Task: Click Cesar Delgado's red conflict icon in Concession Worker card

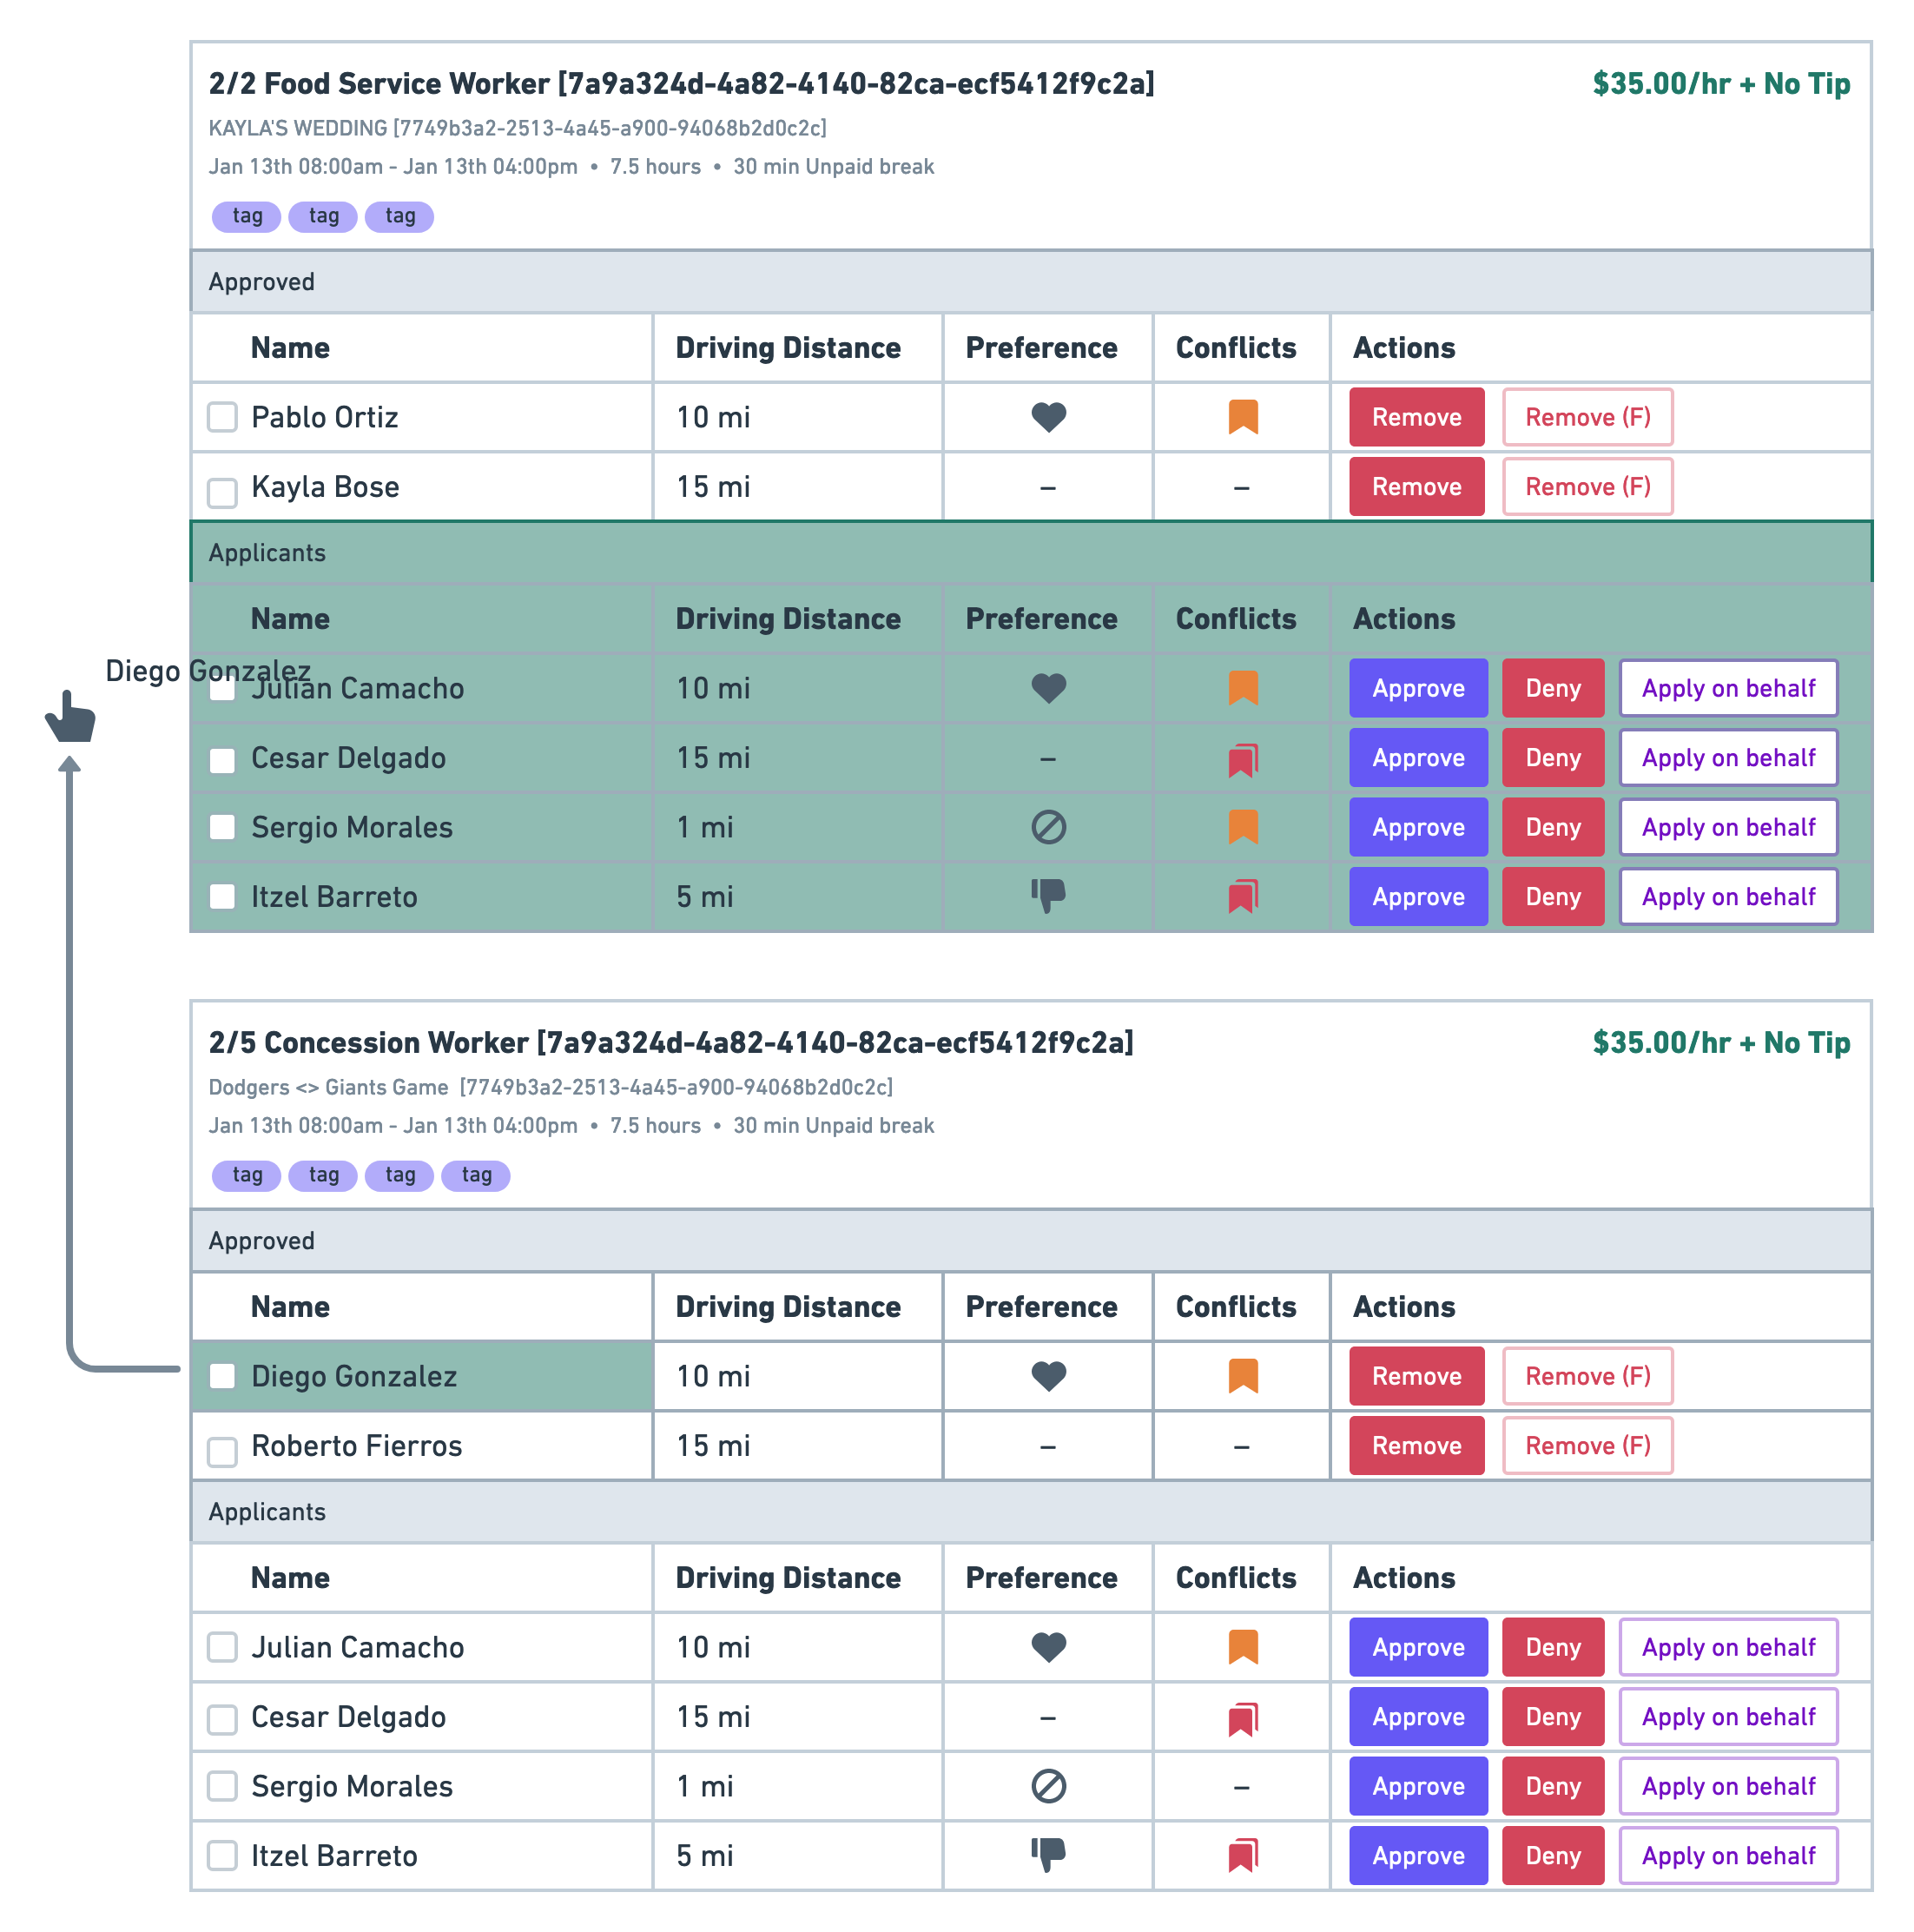Action: pos(1243,1718)
